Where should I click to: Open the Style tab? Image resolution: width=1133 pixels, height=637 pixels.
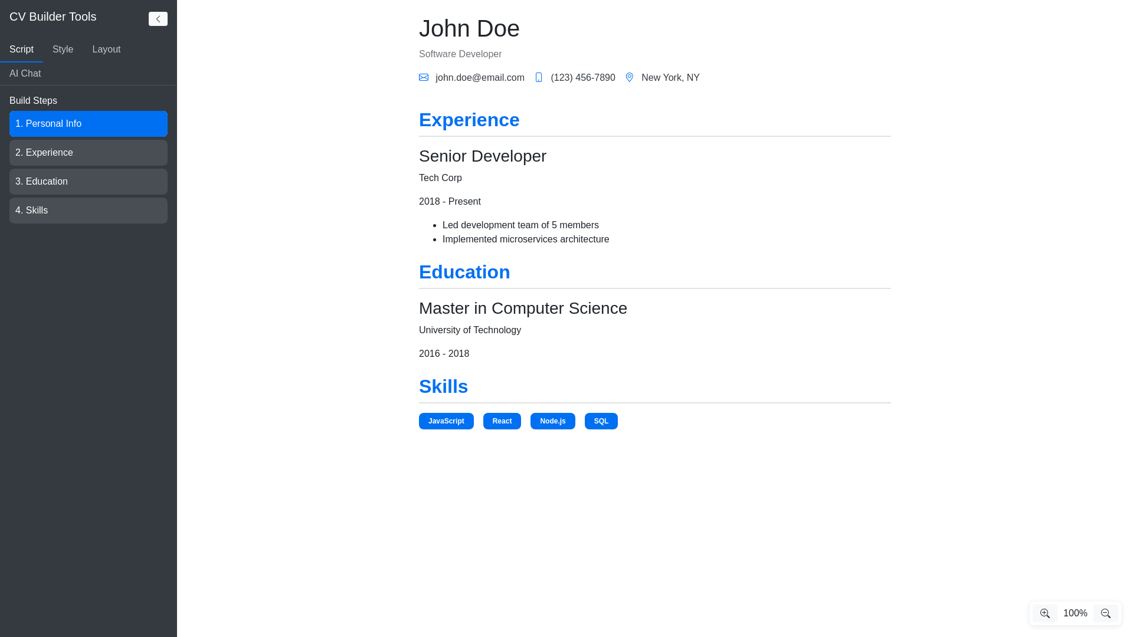[63, 50]
